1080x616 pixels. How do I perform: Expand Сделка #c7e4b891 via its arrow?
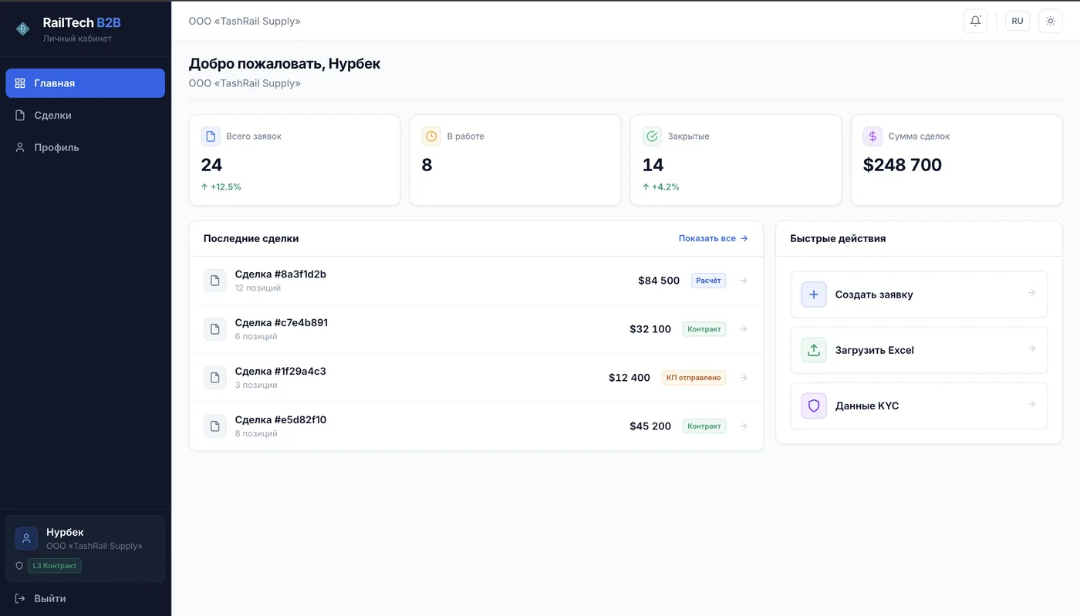743,328
